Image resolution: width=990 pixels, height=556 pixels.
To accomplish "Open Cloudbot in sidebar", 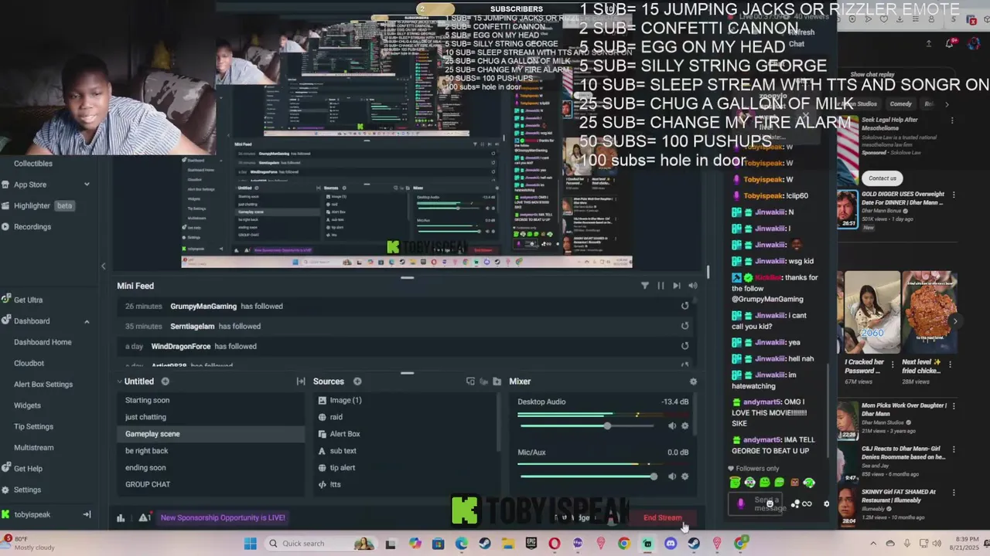I will click(29, 363).
